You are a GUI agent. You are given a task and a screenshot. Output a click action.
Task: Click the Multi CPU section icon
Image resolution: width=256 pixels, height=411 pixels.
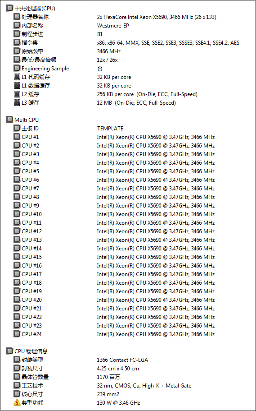click(x=10, y=120)
